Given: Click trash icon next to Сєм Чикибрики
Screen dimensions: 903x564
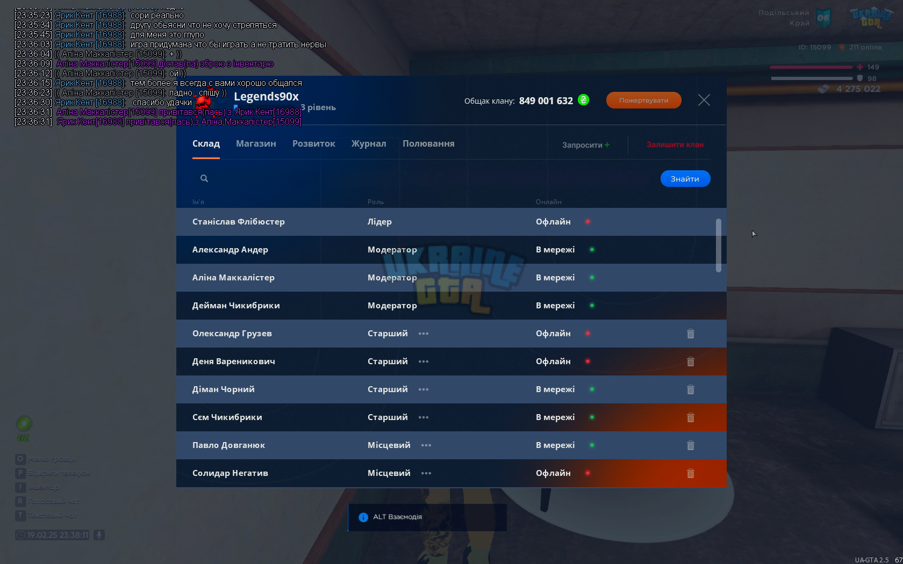Looking at the screenshot, I should 691,417.
